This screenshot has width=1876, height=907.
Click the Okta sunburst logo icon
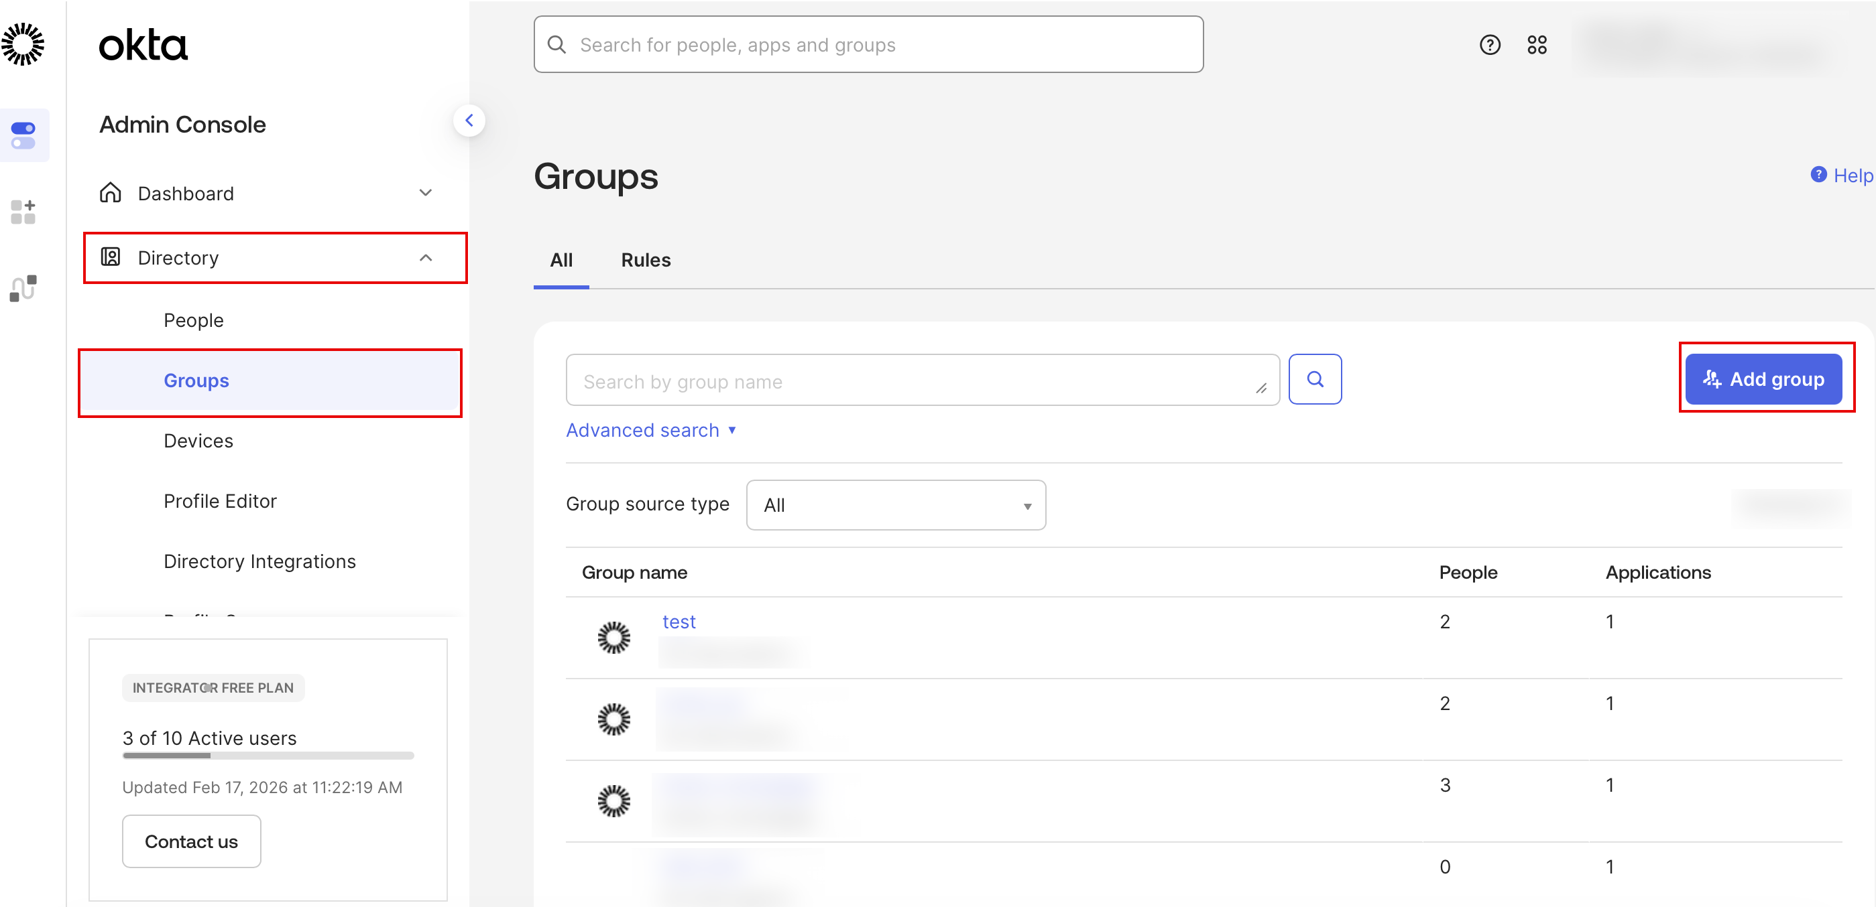tap(23, 44)
